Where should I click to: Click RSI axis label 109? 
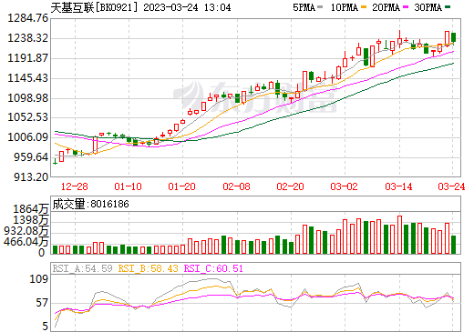pos(39,278)
